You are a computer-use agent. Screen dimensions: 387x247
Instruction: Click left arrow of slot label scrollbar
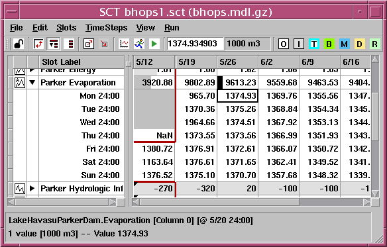point(11,203)
